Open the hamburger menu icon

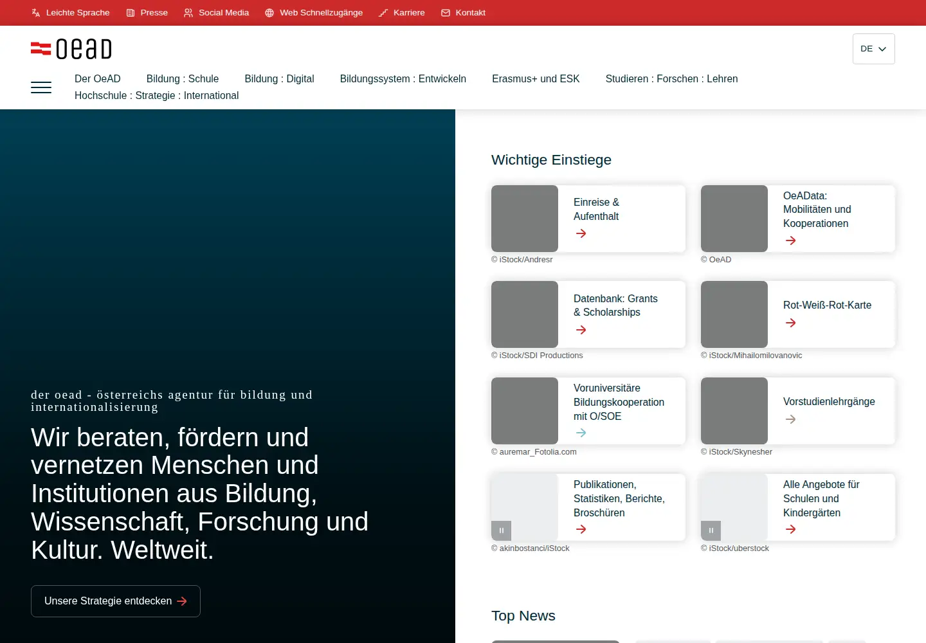point(41,87)
